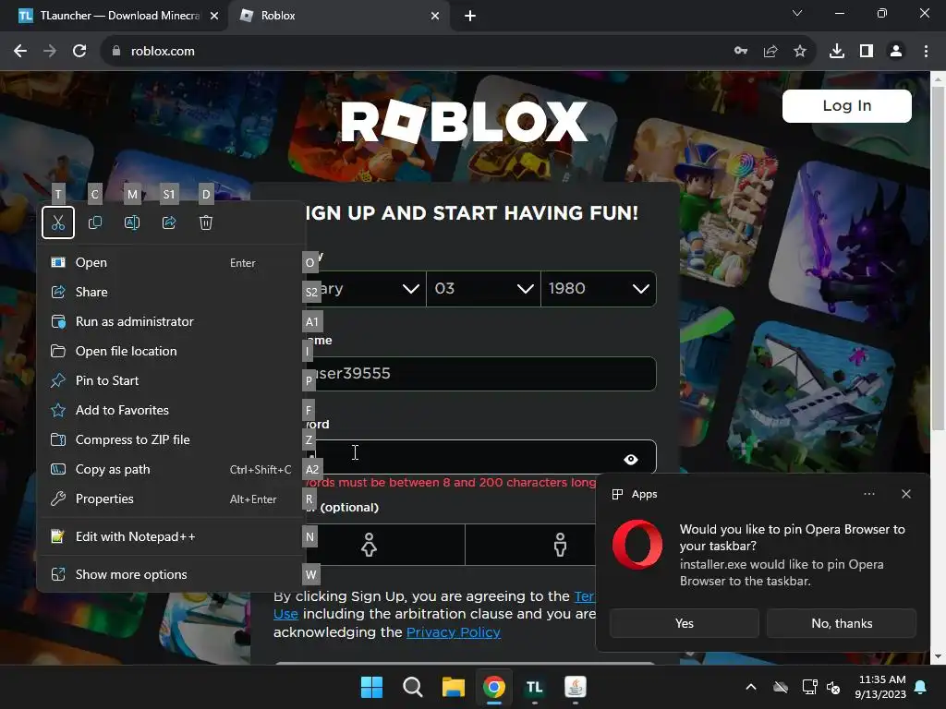This screenshot has width=946, height=709.
Task: Click the Share icon in context menu top row
Action: [169, 222]
